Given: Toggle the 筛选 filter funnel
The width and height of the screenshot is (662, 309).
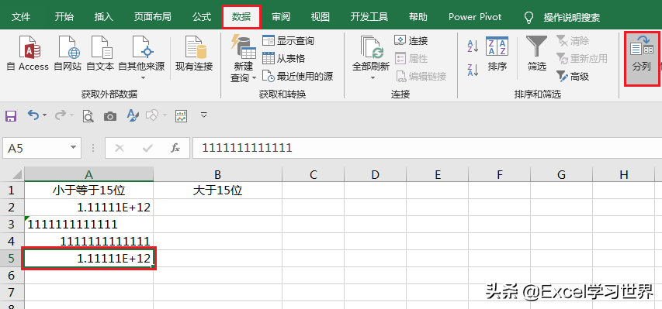Looking at the screenshot, I should (536, 54).
